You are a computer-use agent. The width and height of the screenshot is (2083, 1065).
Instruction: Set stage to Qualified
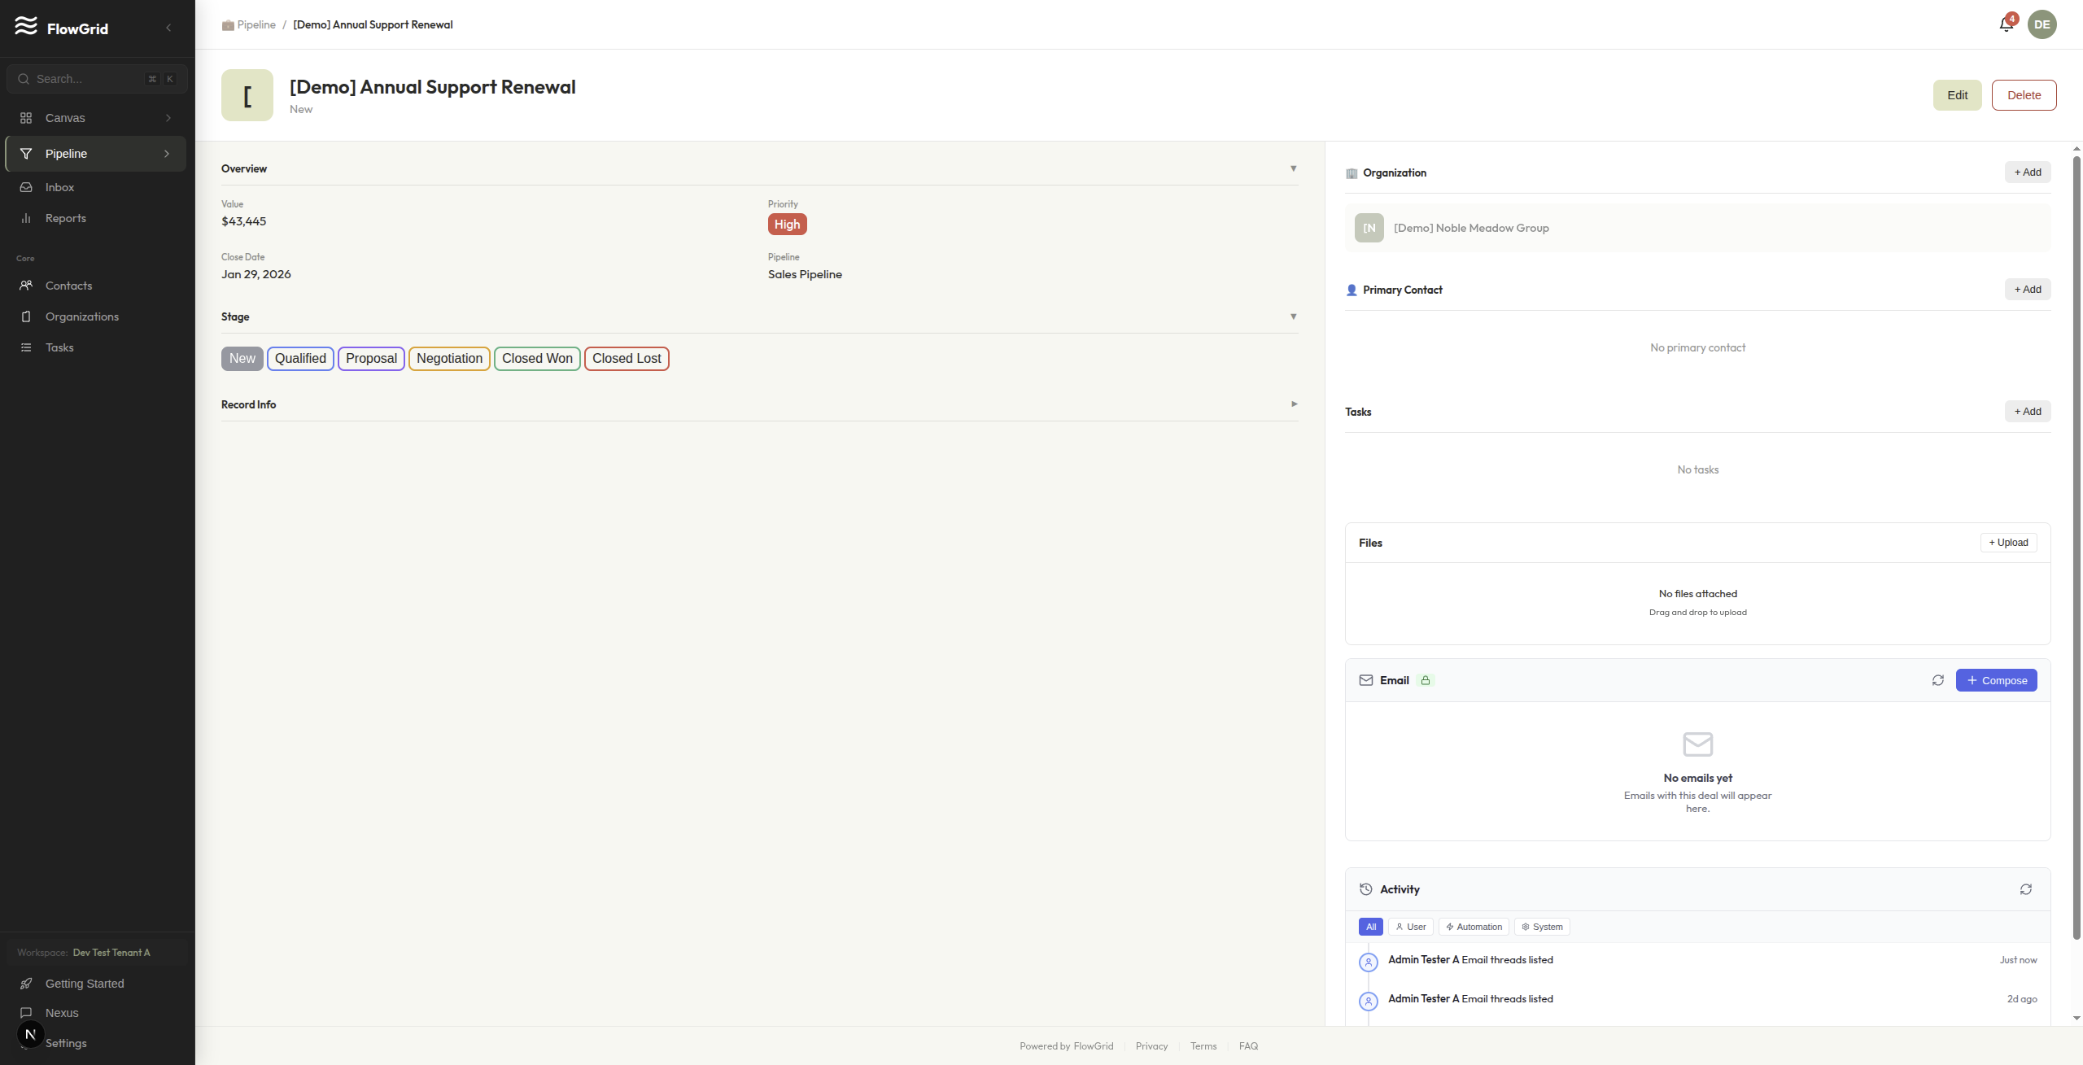(300, 359)
